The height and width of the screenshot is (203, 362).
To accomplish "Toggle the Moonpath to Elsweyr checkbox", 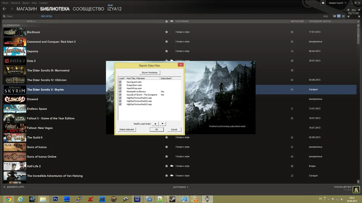I will 120,92.
